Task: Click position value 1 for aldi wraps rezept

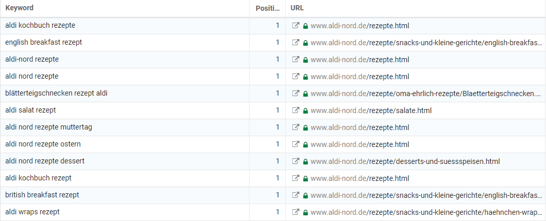Action: coord(277,212)
